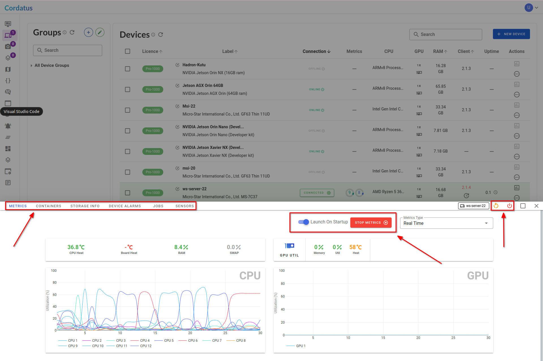This screenshot has height=361, width=543.
Task: Check the NVIDIA Jetson Orin Nano checkbox
Action: point(128,131)
